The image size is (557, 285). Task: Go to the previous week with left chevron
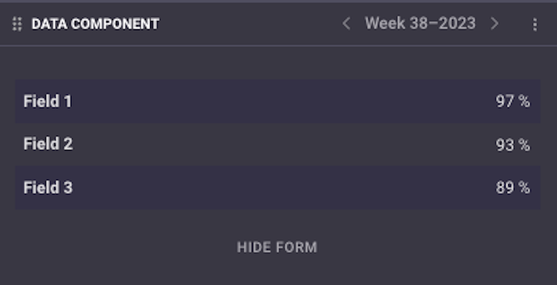pyautogui.click(x=346, y=24)
